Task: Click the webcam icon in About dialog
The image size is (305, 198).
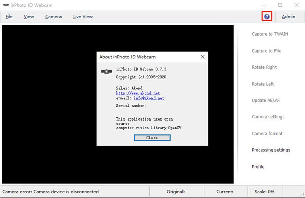Action: (106, 71)
